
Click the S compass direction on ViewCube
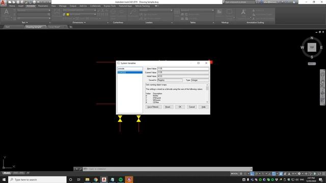[x=312, y=57]
